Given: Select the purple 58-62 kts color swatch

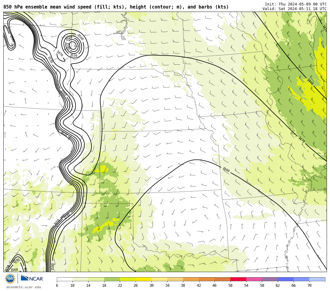Looking at the screenshot, I should (270, 279).
